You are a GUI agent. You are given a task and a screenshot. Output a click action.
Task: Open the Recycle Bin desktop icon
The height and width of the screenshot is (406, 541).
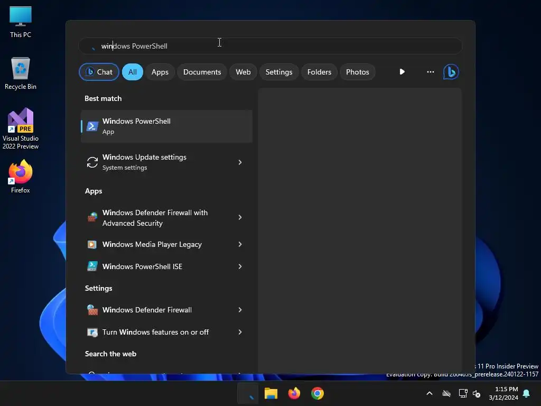pyautogui.click(x=21, y=73)
